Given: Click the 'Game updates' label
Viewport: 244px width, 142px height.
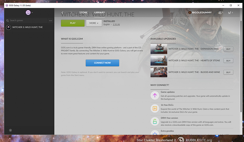Looking at the screenshot, I should 168,92.
